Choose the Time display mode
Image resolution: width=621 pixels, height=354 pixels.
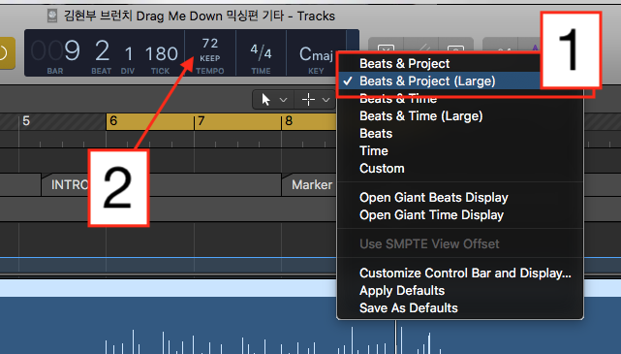tap(460, 150)
